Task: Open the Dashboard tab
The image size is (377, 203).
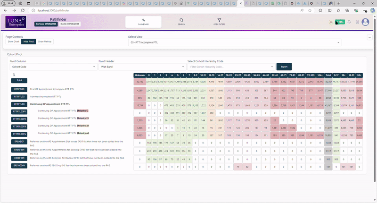Action: [x=144, y=22]
